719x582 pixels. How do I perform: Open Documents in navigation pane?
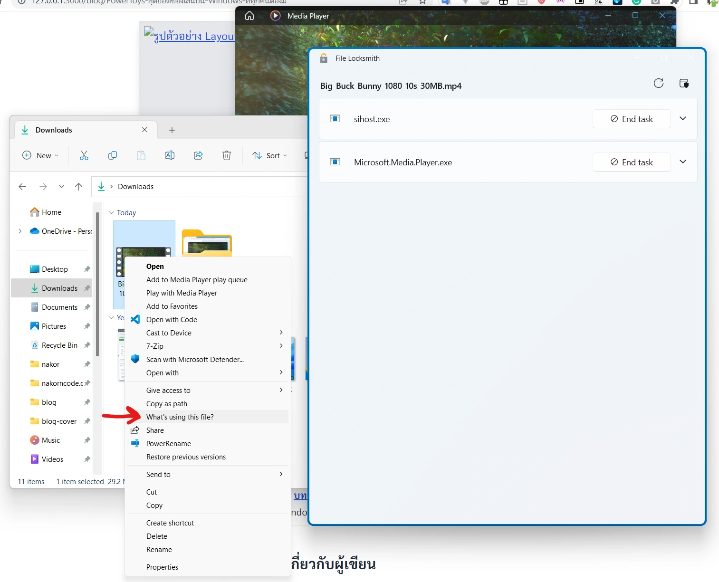tap(51, 307)
